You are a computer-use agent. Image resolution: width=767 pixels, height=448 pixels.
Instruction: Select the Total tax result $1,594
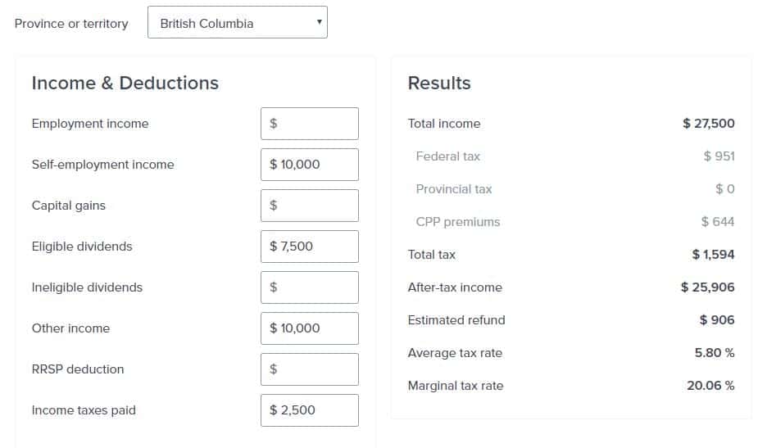click(x=713, y=255)
